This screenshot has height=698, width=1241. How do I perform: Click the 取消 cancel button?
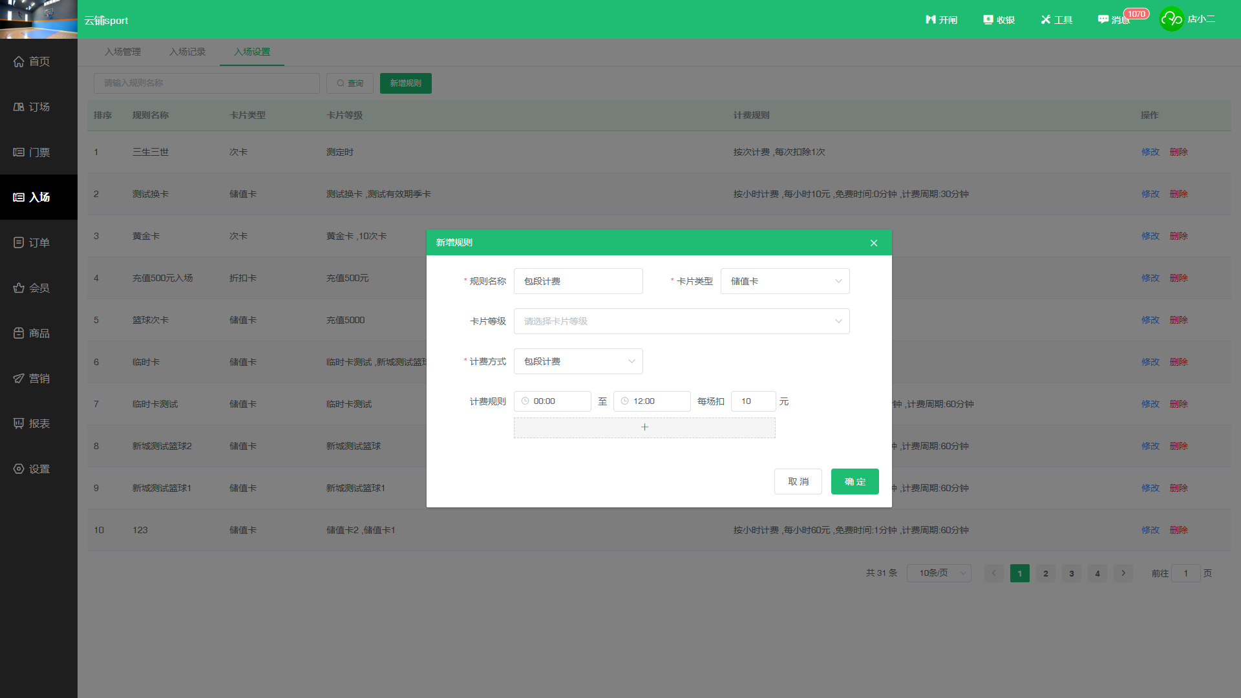(798, 481)
